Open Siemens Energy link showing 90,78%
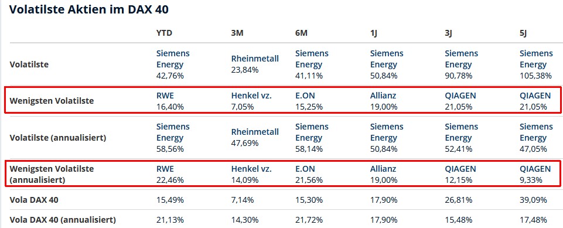563x228 pixels. tap(462, 59)
